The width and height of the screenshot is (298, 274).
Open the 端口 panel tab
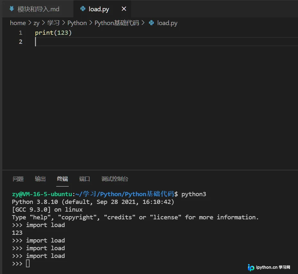[x=84, y=179]
